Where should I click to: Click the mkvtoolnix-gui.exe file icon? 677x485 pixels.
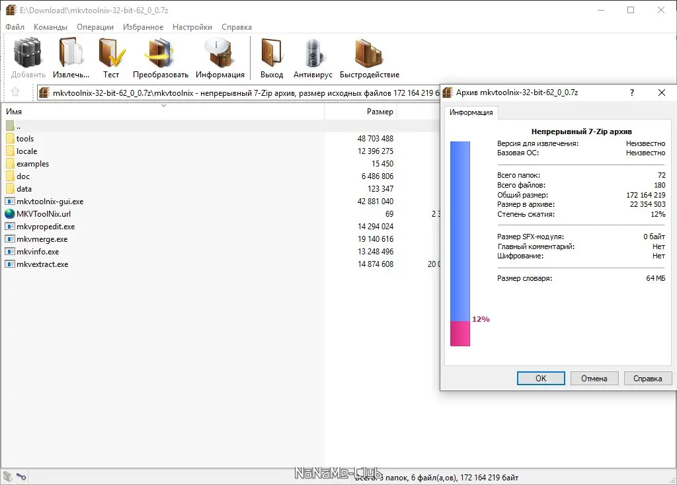10,201
